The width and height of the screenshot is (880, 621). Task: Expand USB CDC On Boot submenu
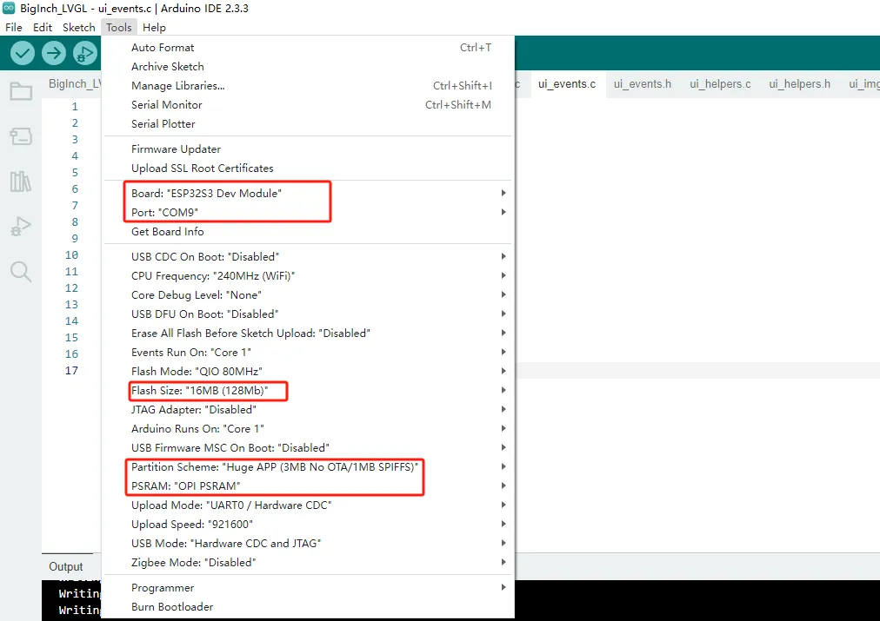[308, 257]
